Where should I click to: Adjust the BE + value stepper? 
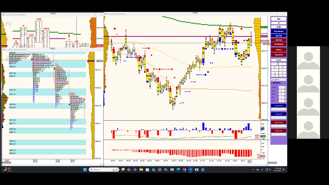point(285,97)
